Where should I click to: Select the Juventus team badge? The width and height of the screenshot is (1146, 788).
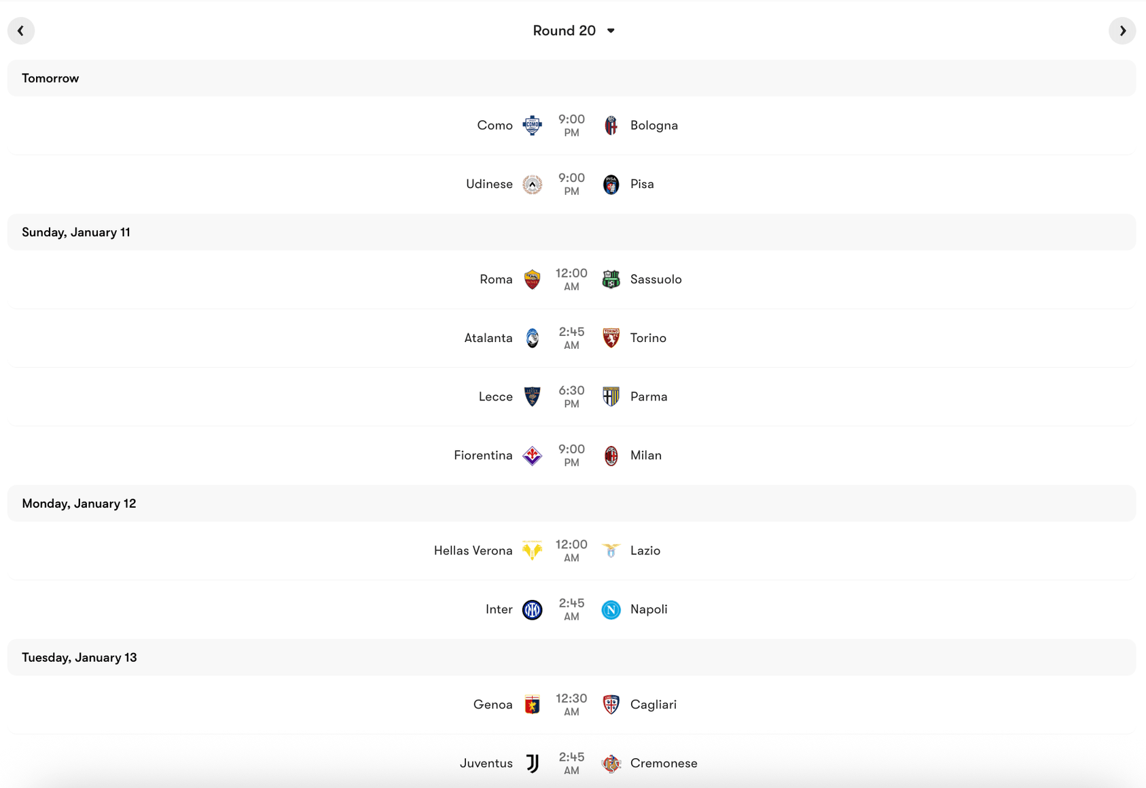533,763
